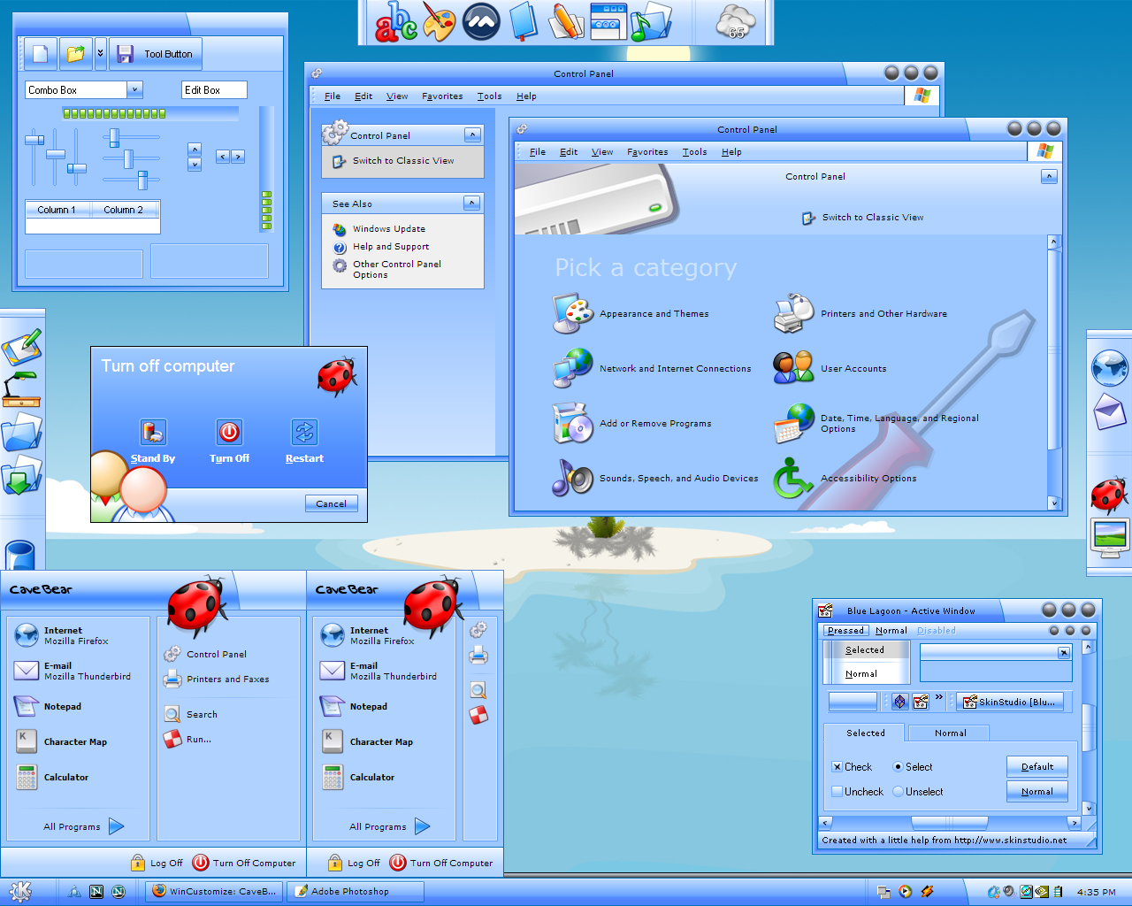Viewport: 1132px width, 906px height.
Task: Collapse the See Also panel section
Action: click(472, 203)
